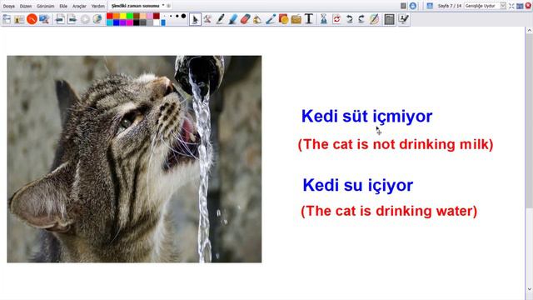This screenshot has height=300, width=533.
Task: Select the text 'Kedi su içiyor'
Action: pos(358,185)
